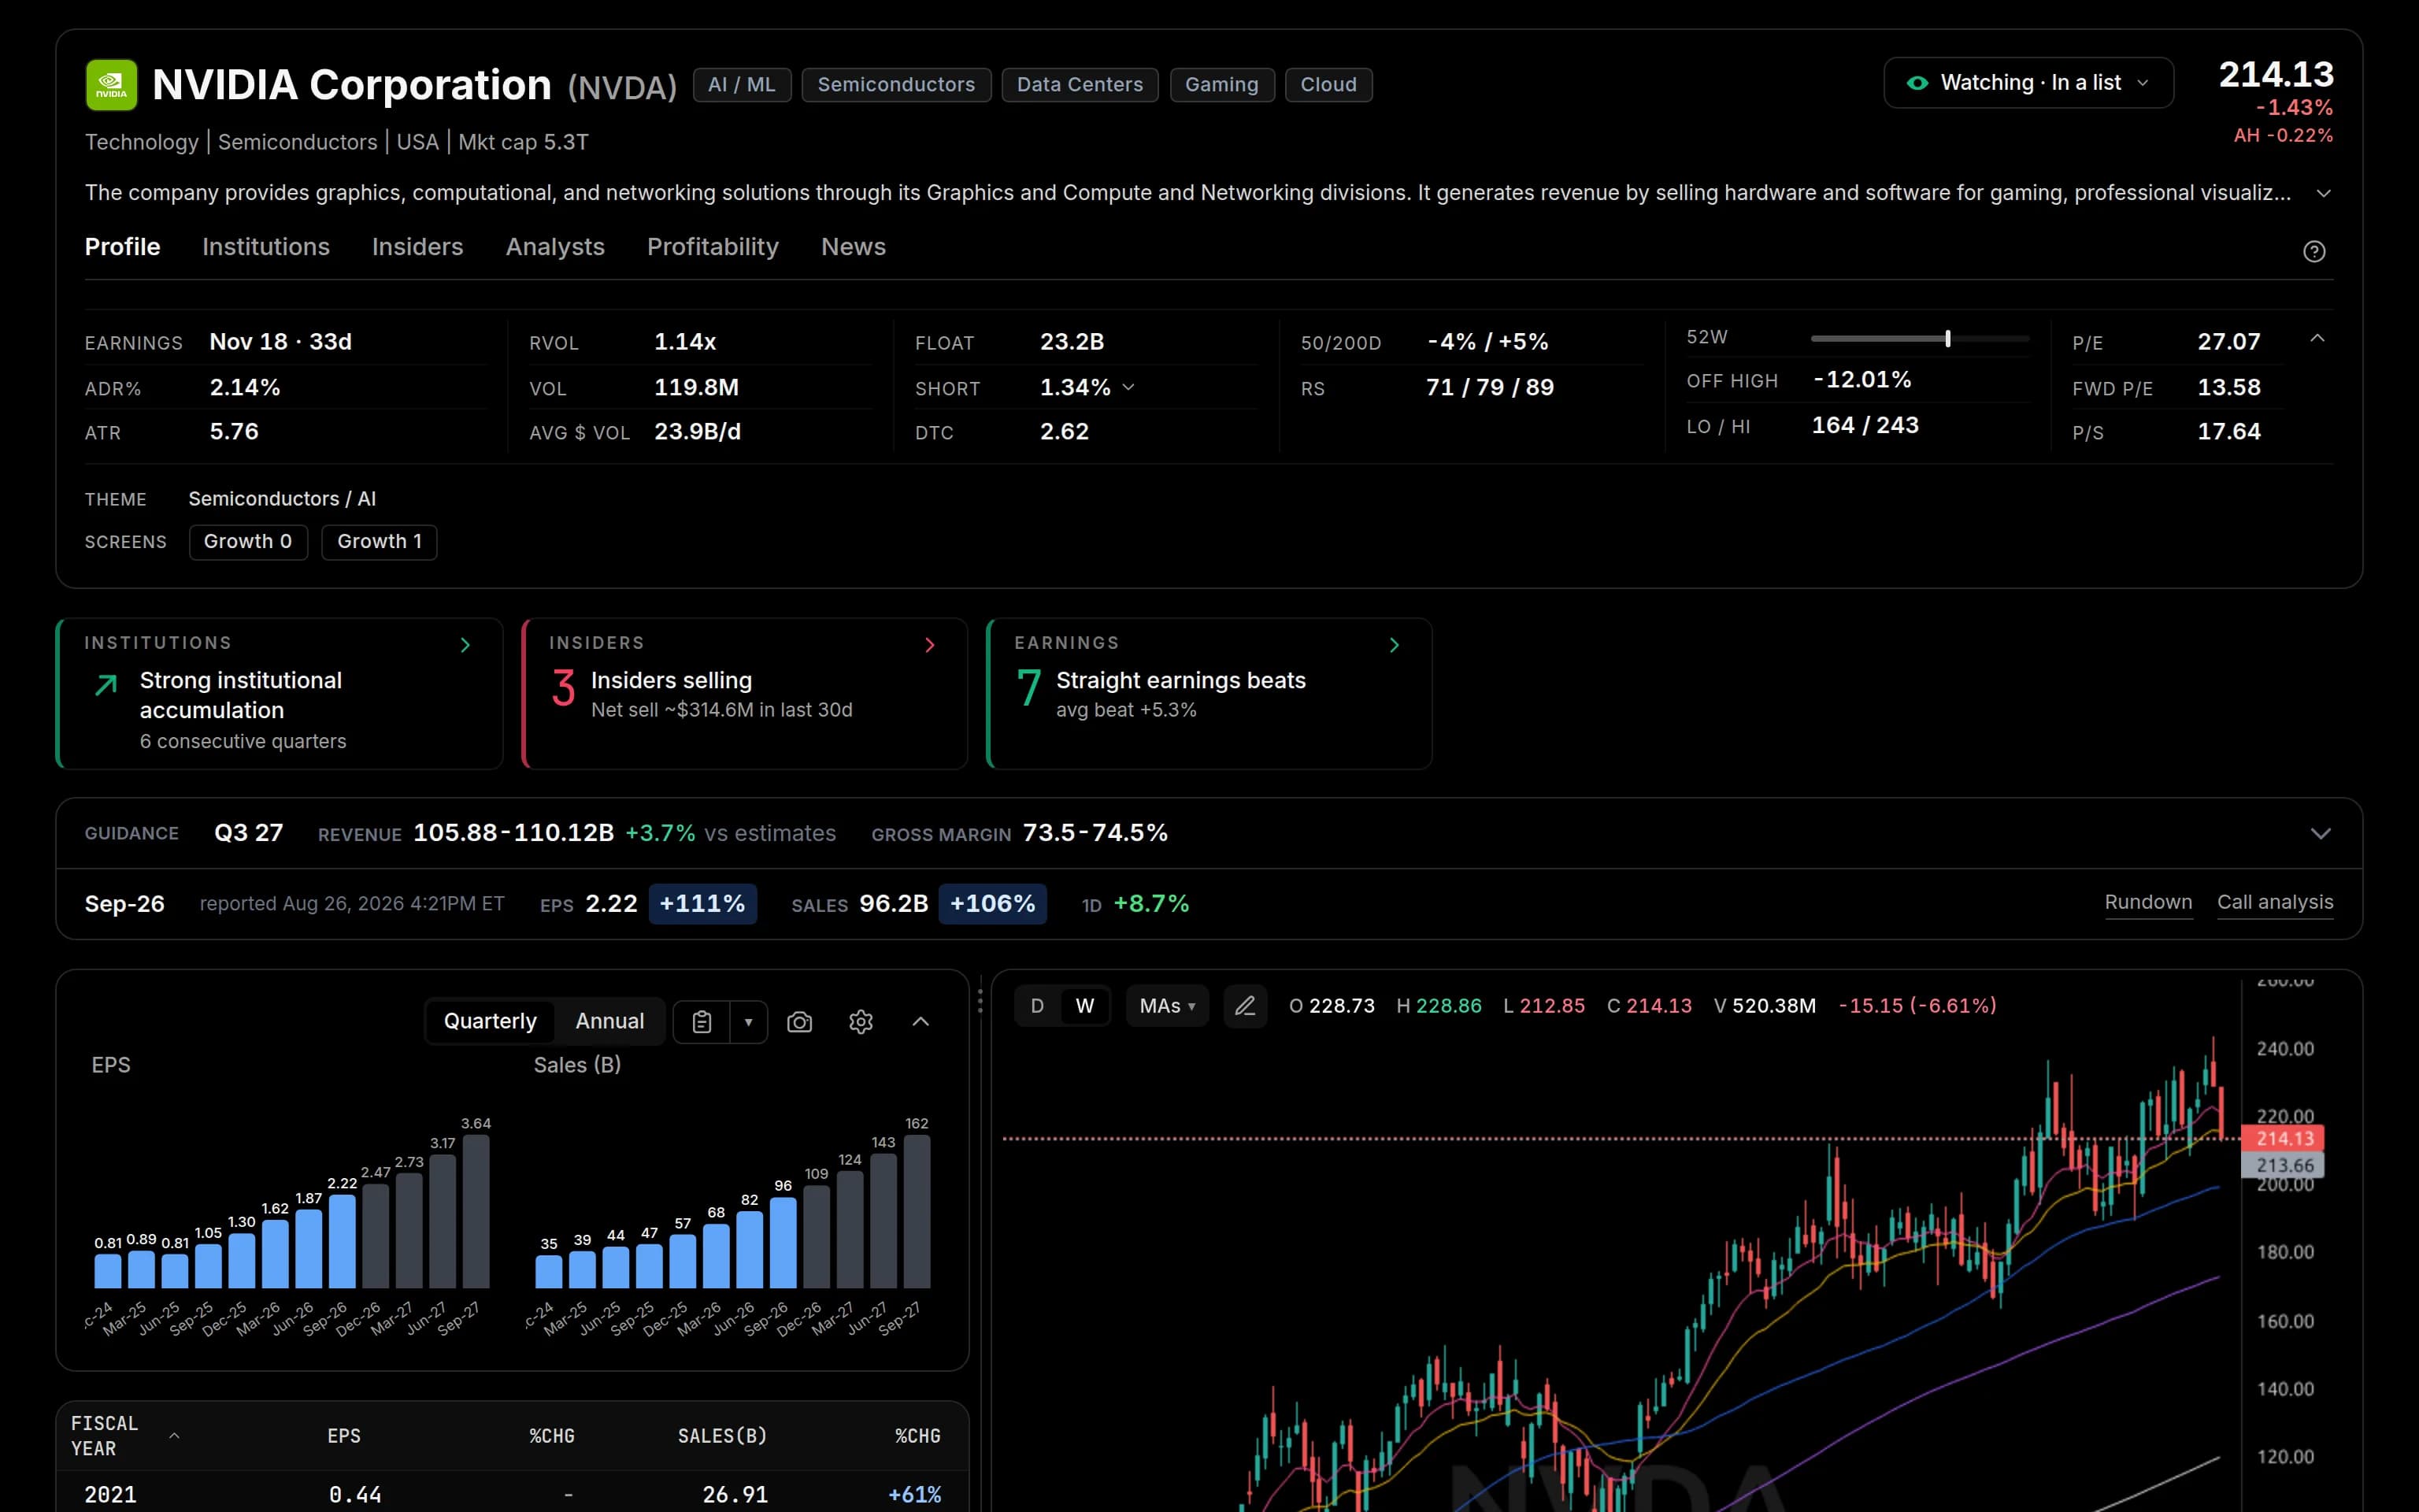2419x1512 pixels.
Task: Open Institutions card arrow
Action: click(465, 645)
